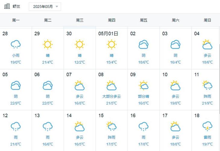Viewport: 220px width, 151px height.
Task: Open the 2025年05月 month dropdown
Action: [45, 7]
